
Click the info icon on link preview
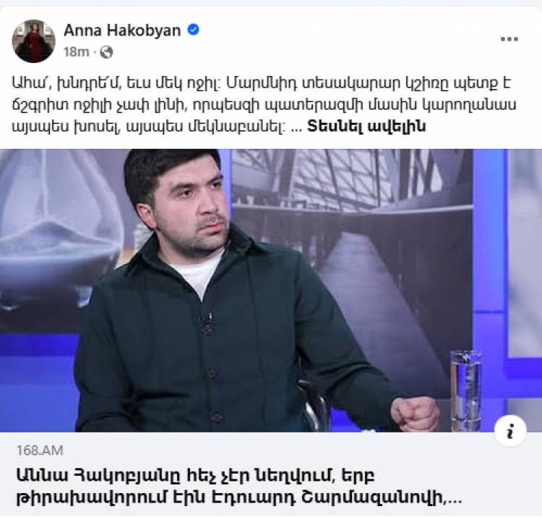tap(510, 431)
